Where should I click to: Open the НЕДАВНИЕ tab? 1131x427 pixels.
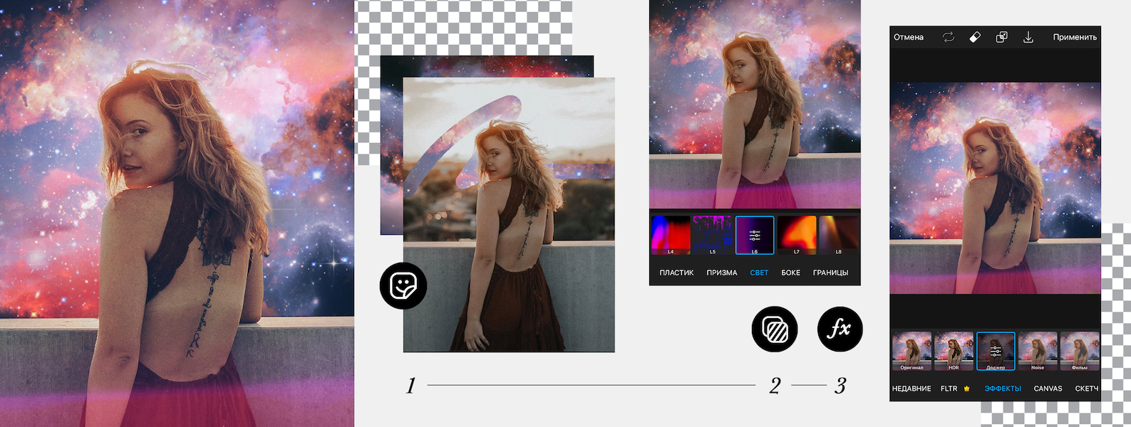911,389
